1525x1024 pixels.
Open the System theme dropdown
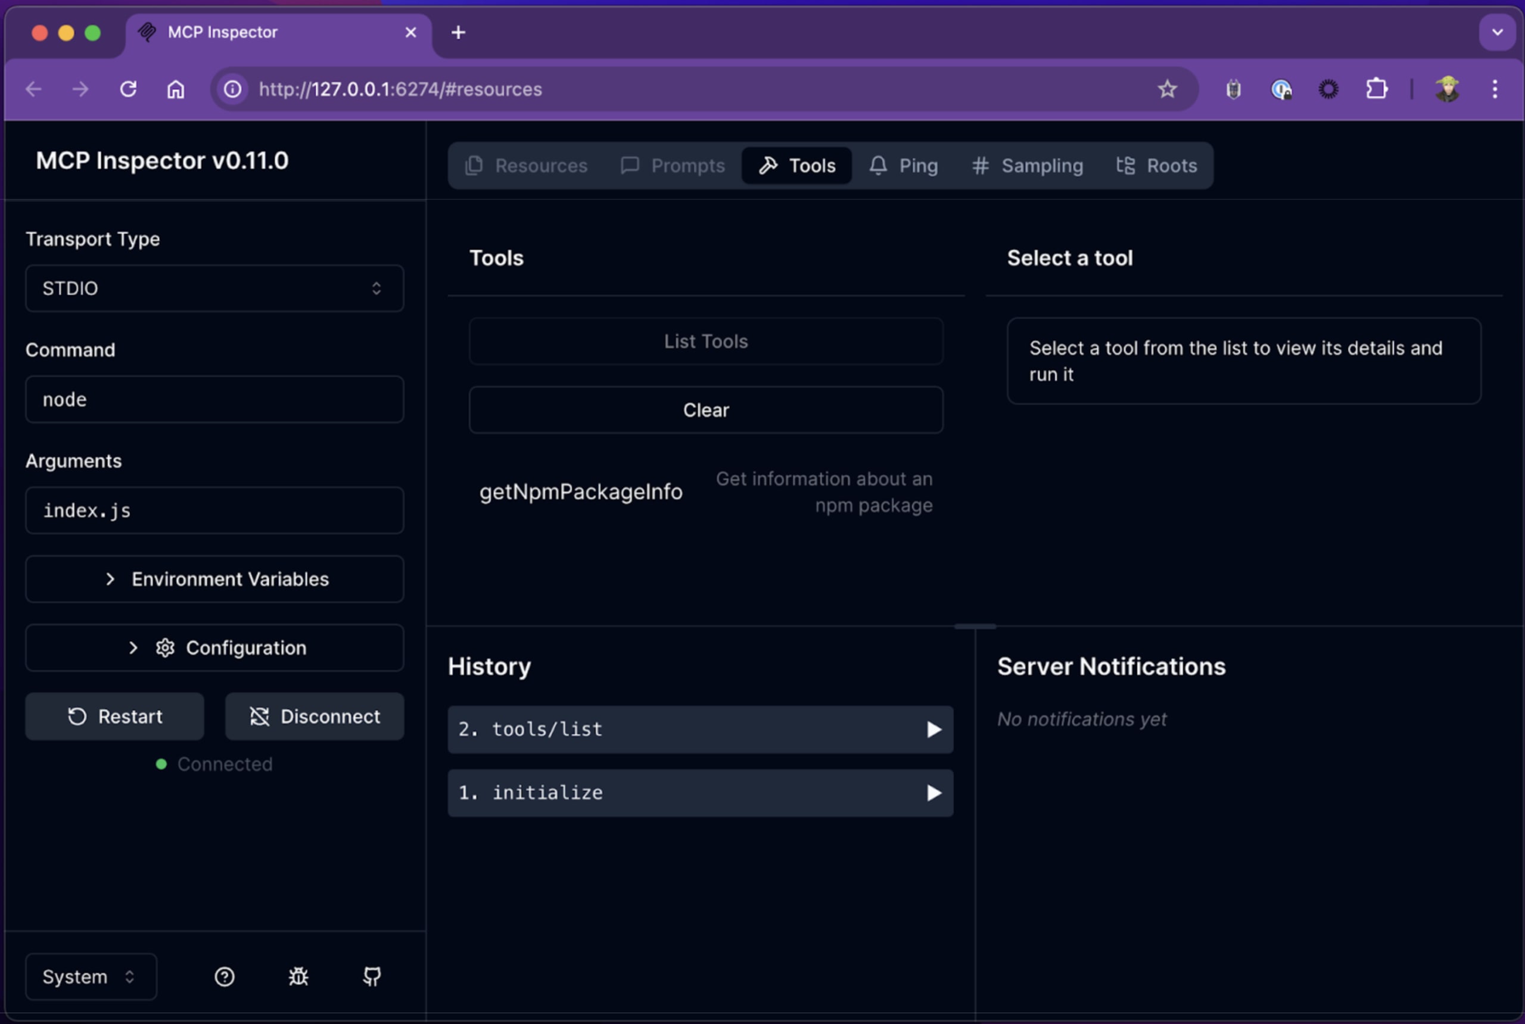pyautogui.click(x=91, y=977)
